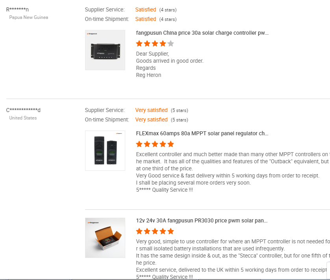Click the United States country label

23,118
